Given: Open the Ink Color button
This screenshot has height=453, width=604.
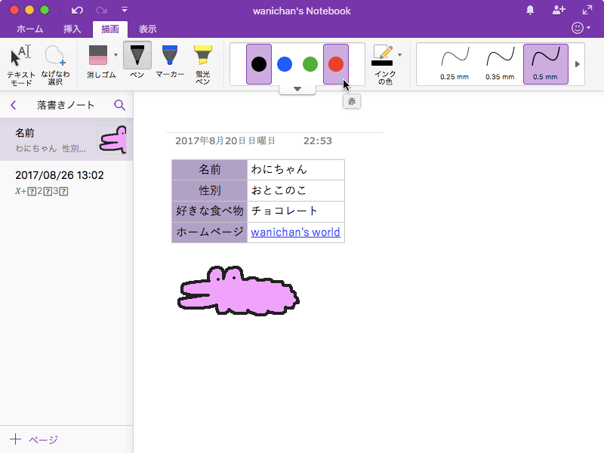Looking at the screenshot, I should pyautogui.click(x=383, y=64).
